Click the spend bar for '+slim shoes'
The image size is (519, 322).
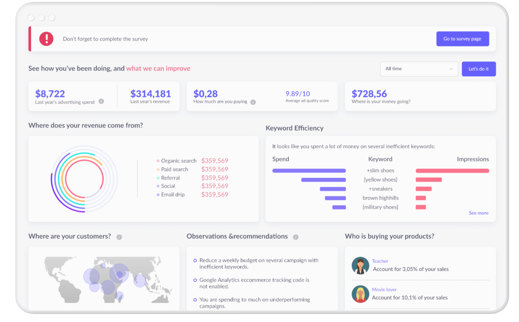309,170
